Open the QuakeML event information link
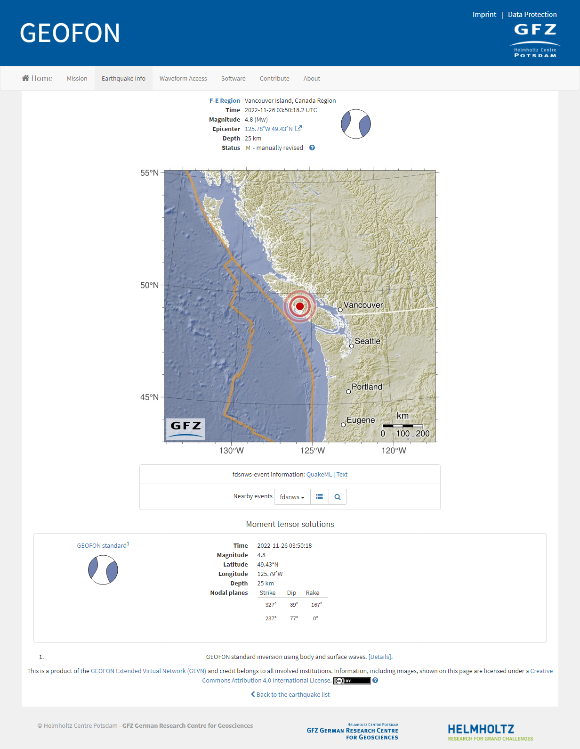The image size is (580, 749). [x=319, y=475]
